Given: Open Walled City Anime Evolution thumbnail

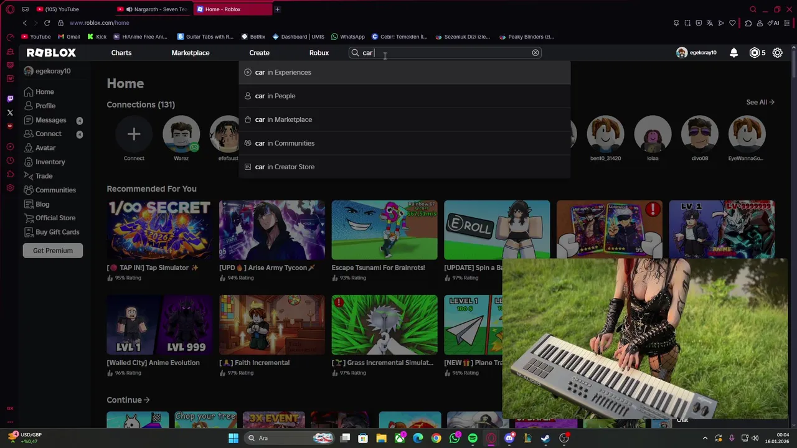Looking at the screenshot, I should 159,325.
